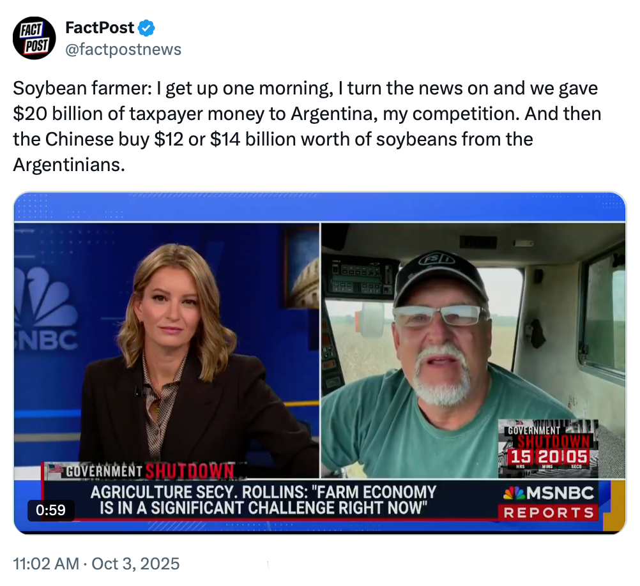Click the FactPost display name

coord(100,28)
